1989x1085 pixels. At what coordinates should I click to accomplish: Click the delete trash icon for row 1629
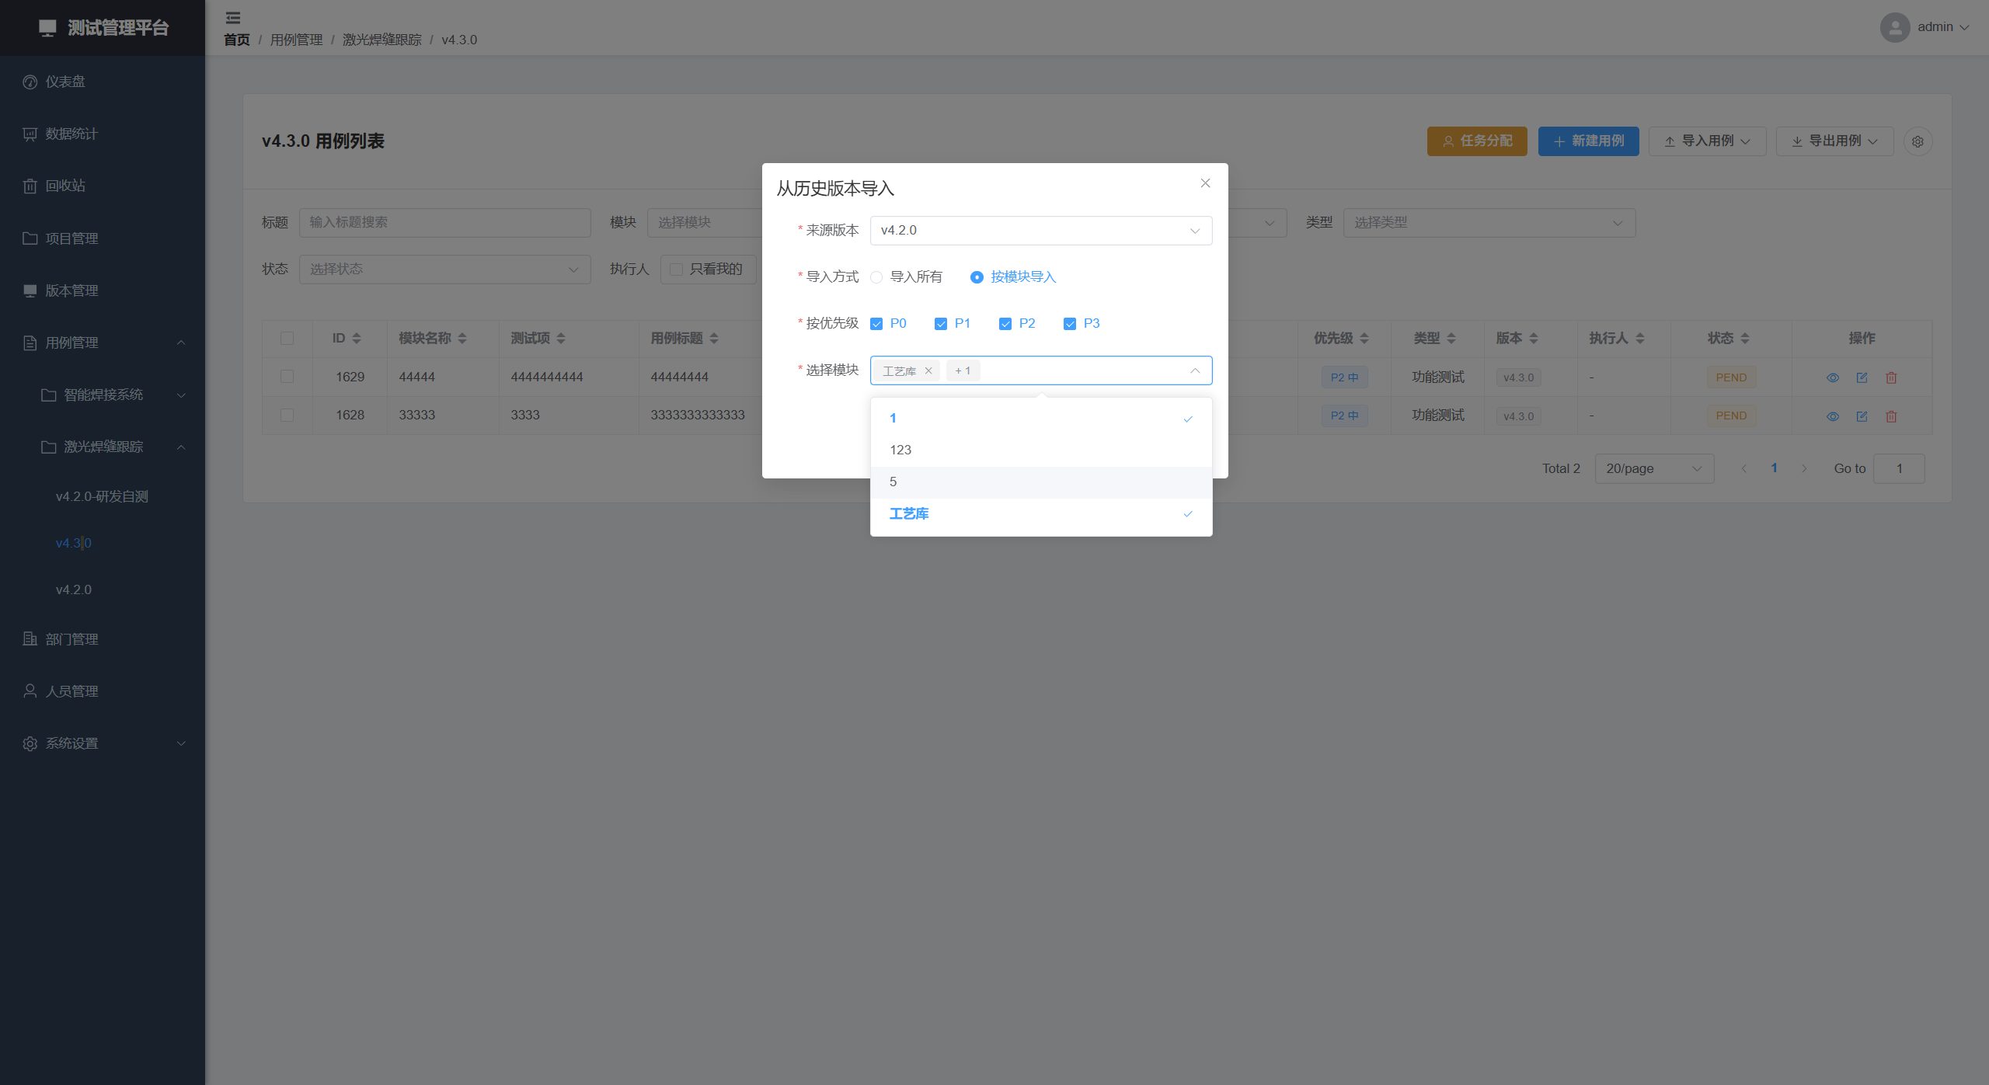[x=1891, y=377]
